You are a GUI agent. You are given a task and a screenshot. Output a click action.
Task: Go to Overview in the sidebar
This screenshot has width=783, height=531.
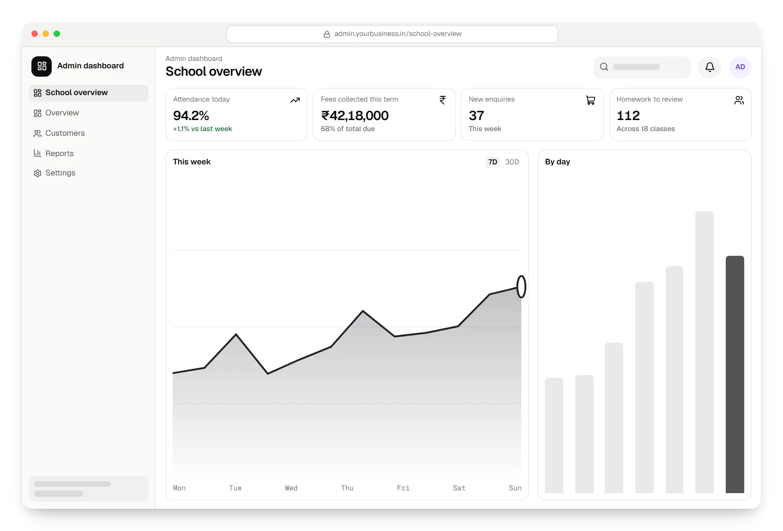89,113
